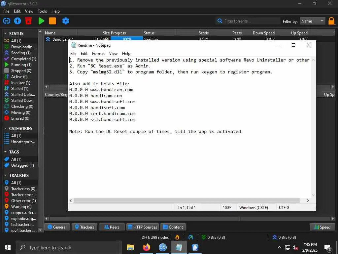The height and width of the screenshot is (254, 338).
Task: Select the Stopped (0) status filter
Action: click(21, 71)
